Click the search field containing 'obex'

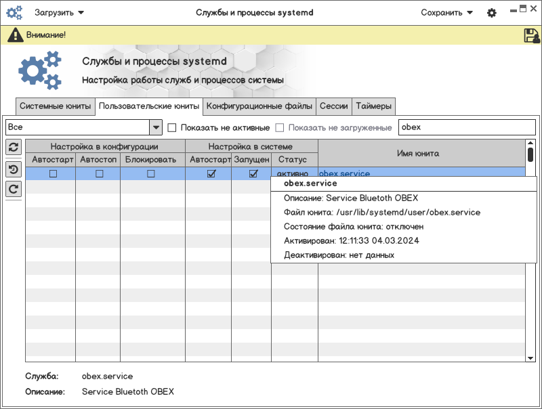coord(467,127)
